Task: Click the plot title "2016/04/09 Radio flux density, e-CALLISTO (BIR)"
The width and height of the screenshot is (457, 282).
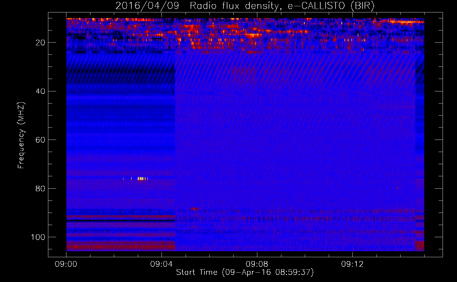Action: [245, 6]
